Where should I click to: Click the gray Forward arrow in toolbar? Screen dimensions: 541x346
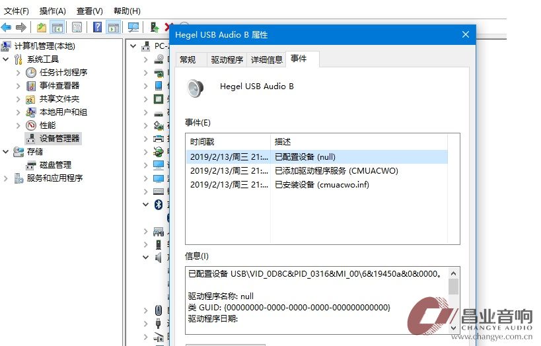[21, 27]
